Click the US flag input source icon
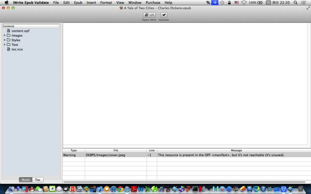 237,3
